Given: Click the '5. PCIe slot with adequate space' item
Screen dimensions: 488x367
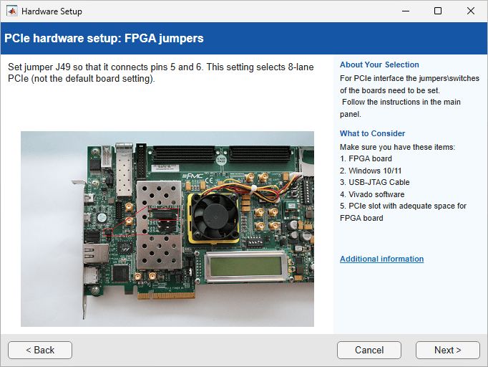Looking at the screenshot, I should [x=403, y=212].
